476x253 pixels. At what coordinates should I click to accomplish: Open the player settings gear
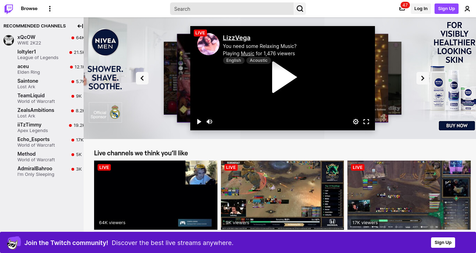coord(356,122)
